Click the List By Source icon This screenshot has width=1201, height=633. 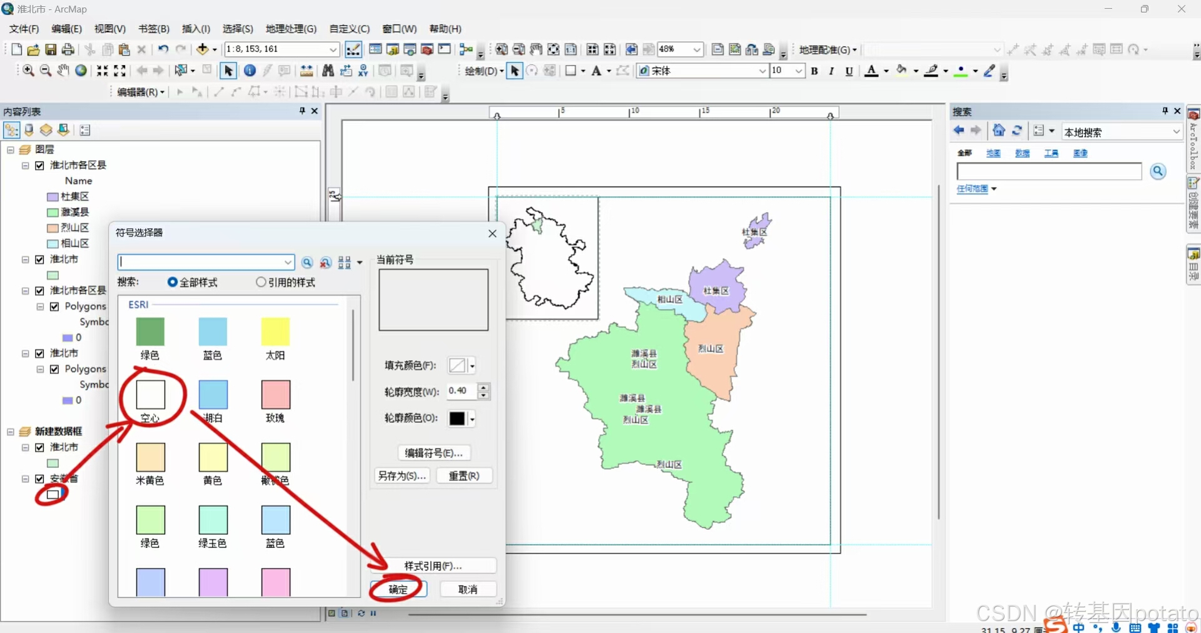(x=29, y=130)
